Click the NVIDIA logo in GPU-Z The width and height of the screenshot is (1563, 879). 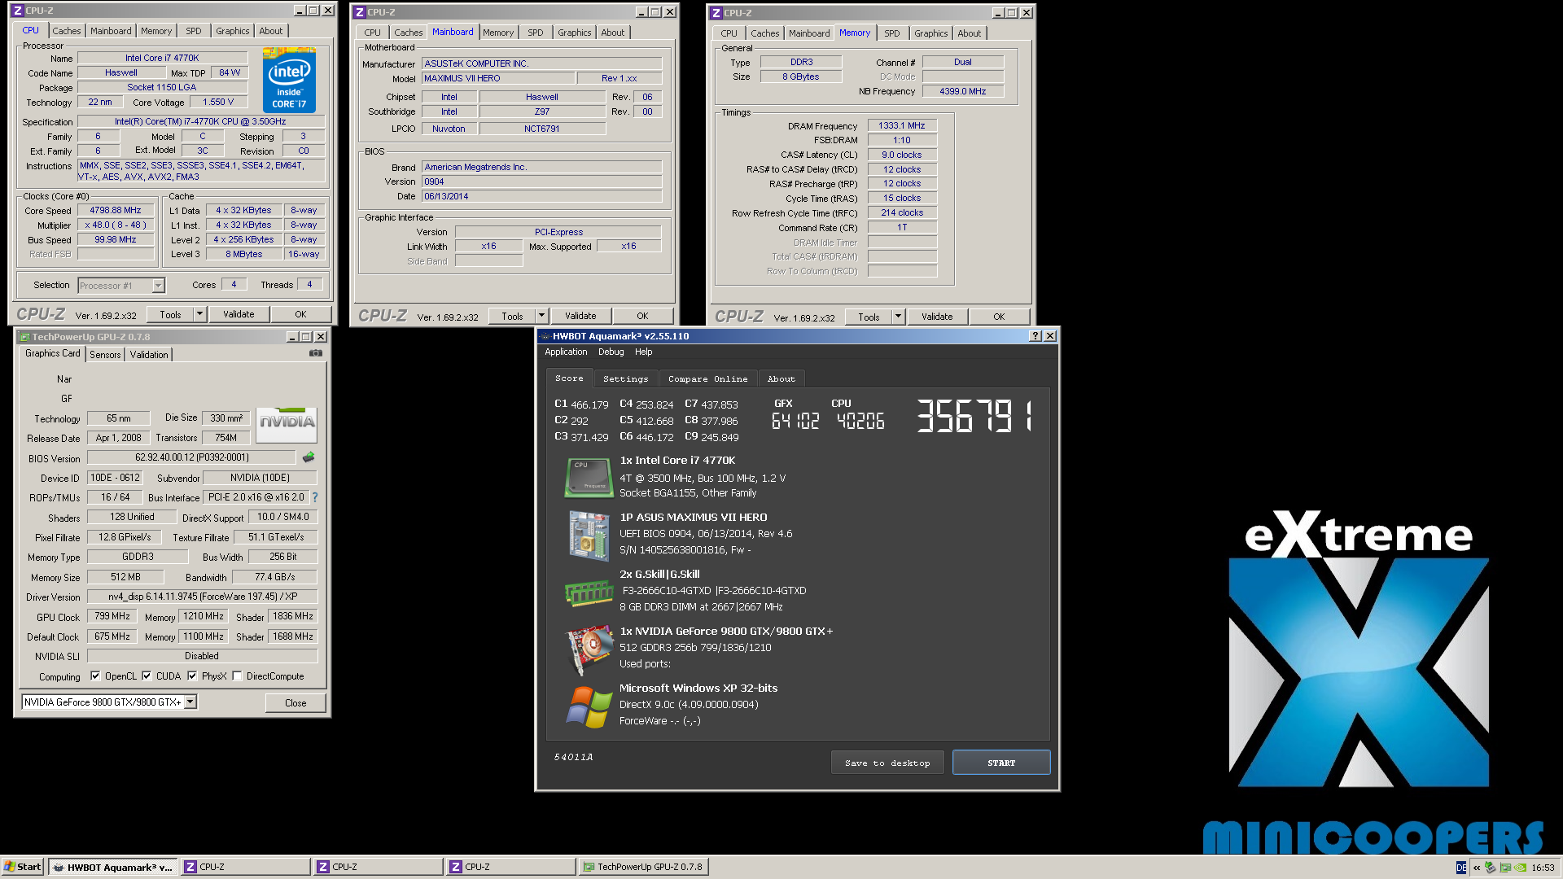[x=287, y=424]
